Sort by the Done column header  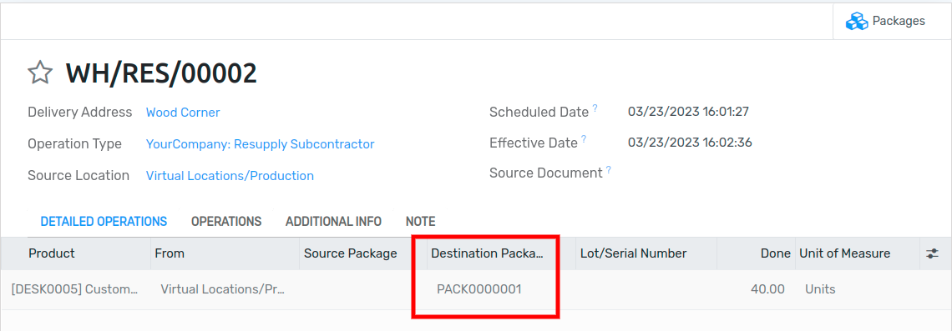click(x=757, y=253)
